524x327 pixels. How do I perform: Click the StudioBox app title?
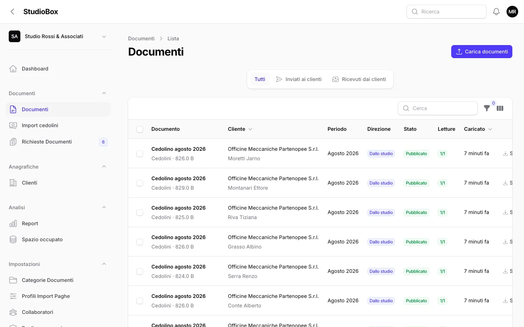[x=41, y=12]
